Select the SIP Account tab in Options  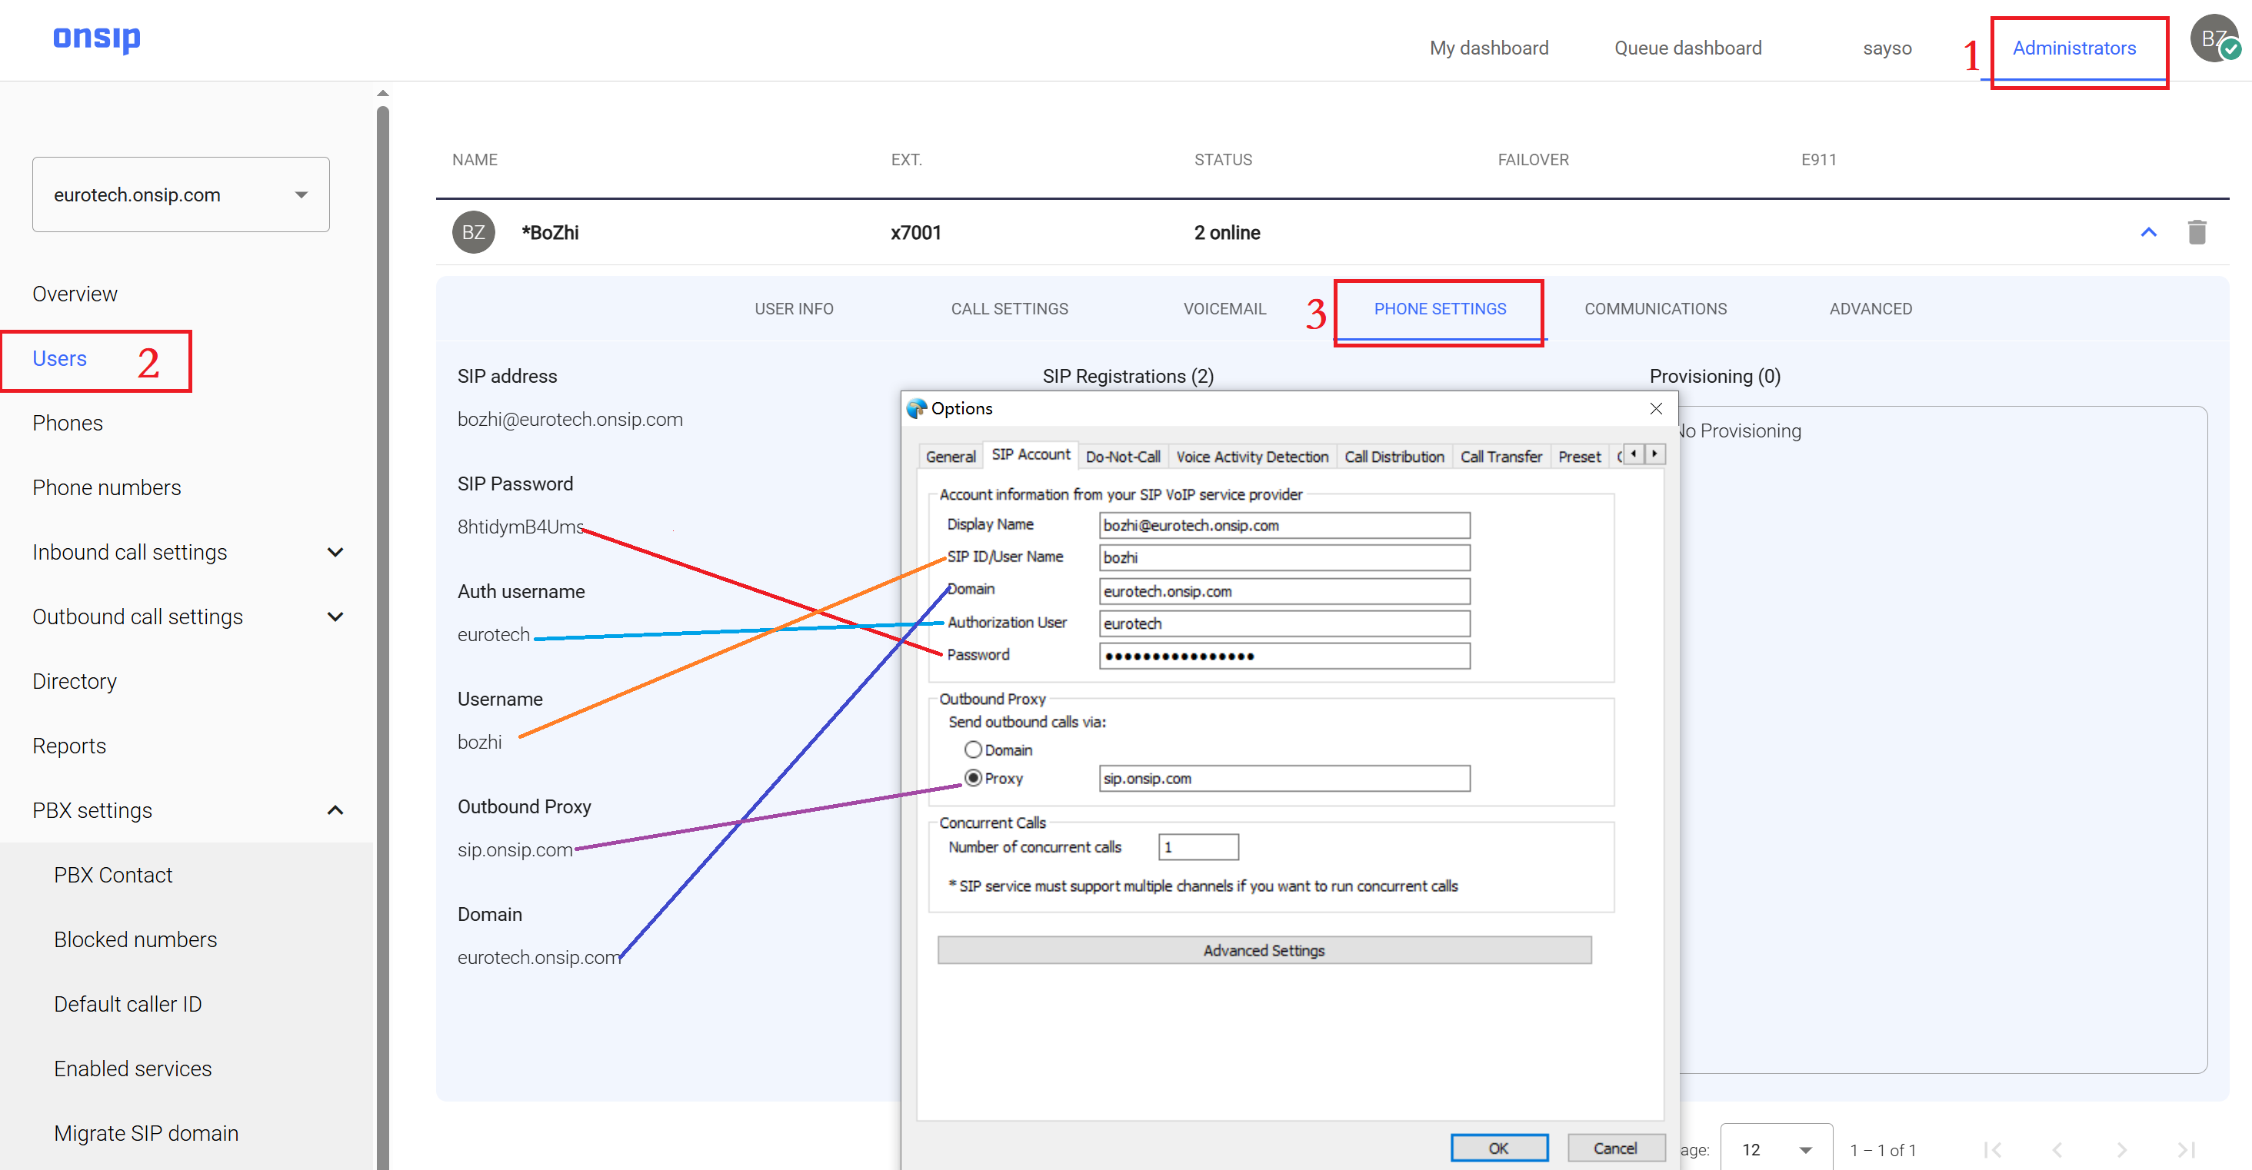1031,454
